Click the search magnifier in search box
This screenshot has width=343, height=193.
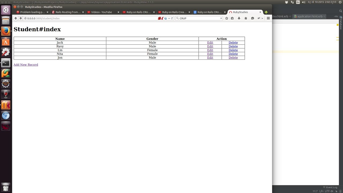click(177, 18)
